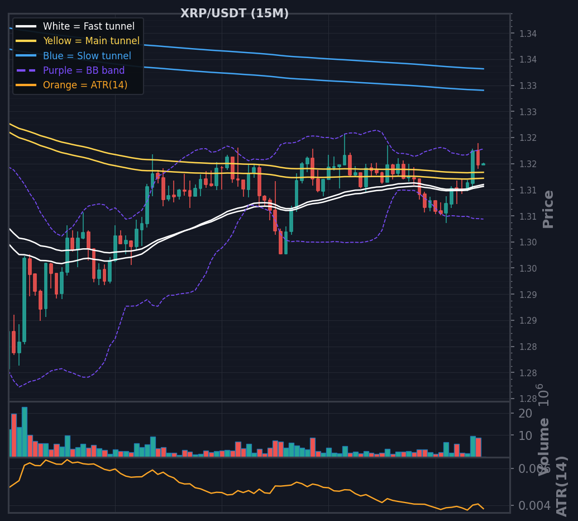The width and height of the screenshot is (578, 521).
Task: Click the tallest volume bar at left
Action: click(x=25, y=432)
